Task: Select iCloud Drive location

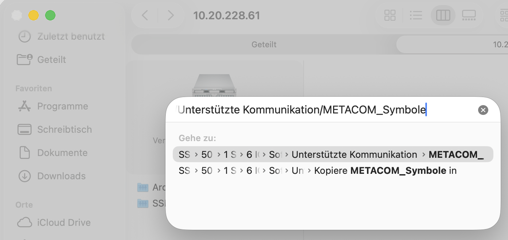Action: click(x=63, y=223)
